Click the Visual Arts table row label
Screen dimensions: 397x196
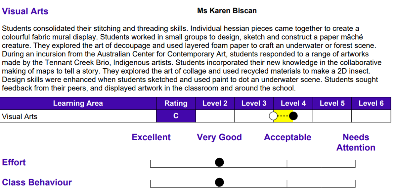[x=20, y=116]
